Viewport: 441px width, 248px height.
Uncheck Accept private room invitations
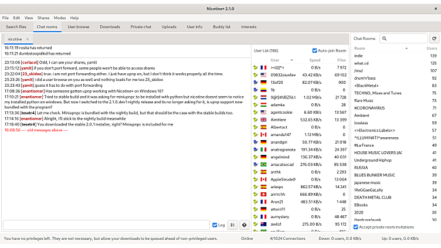(x=356, y=227)
